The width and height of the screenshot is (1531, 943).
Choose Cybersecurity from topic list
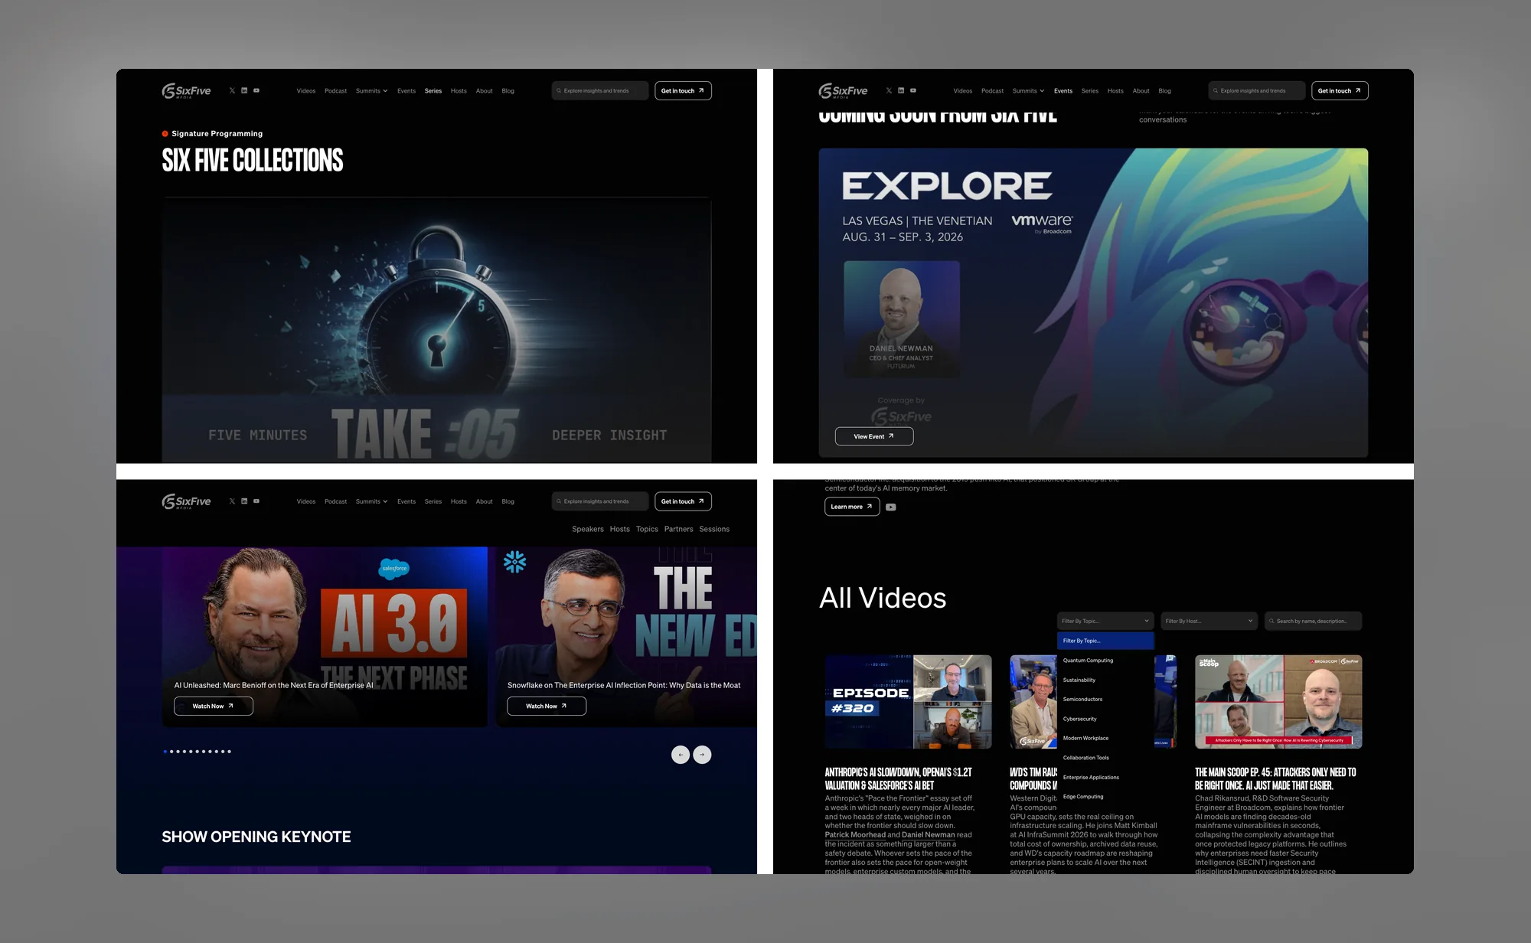tap(1105, 719)
